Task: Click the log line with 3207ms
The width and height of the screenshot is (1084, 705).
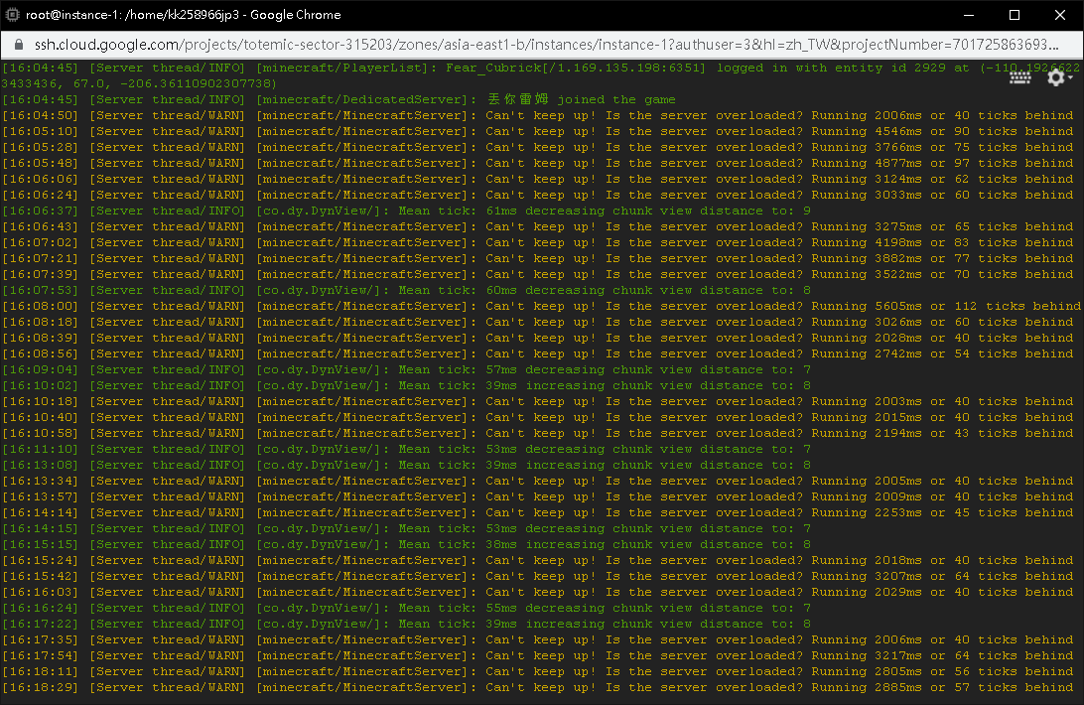Action: click(537, 577)
